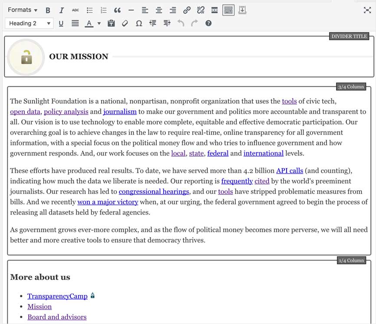Open the 'won a major victory' link
The width and height of the screenshot is (376, 324).
(108, 202)
